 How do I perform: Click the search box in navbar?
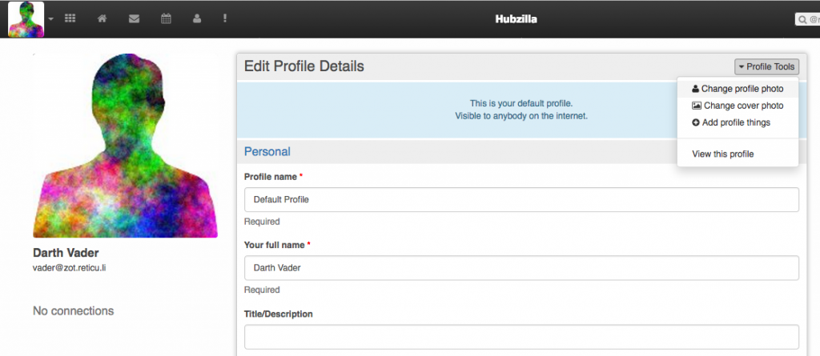click(x=807, y=19)
